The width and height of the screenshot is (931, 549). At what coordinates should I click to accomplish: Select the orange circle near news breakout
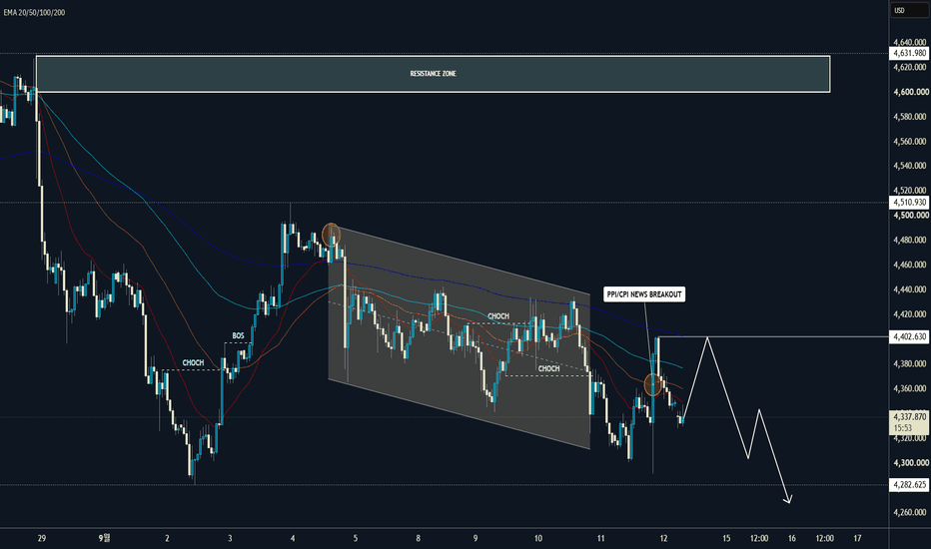tap(653, 384)
